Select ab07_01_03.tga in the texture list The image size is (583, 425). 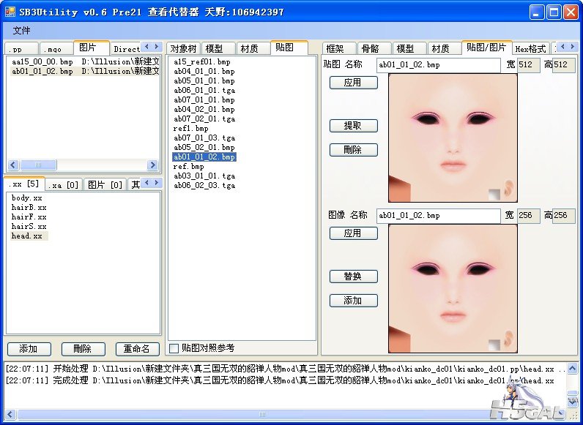coord(204,138)
